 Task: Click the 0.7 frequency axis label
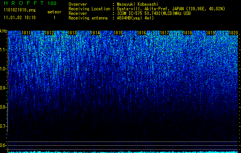3,126
